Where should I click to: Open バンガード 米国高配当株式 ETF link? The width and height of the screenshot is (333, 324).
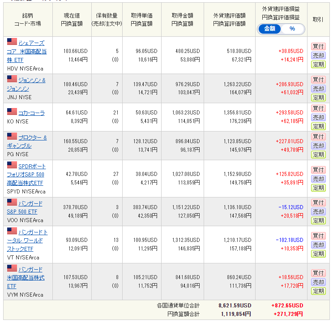tap(26, 278)
